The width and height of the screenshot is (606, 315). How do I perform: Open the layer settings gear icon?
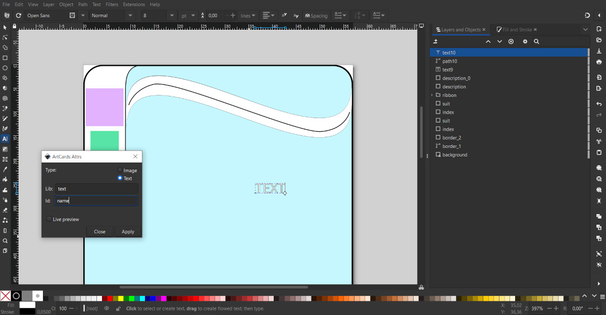tap(525, 41)
